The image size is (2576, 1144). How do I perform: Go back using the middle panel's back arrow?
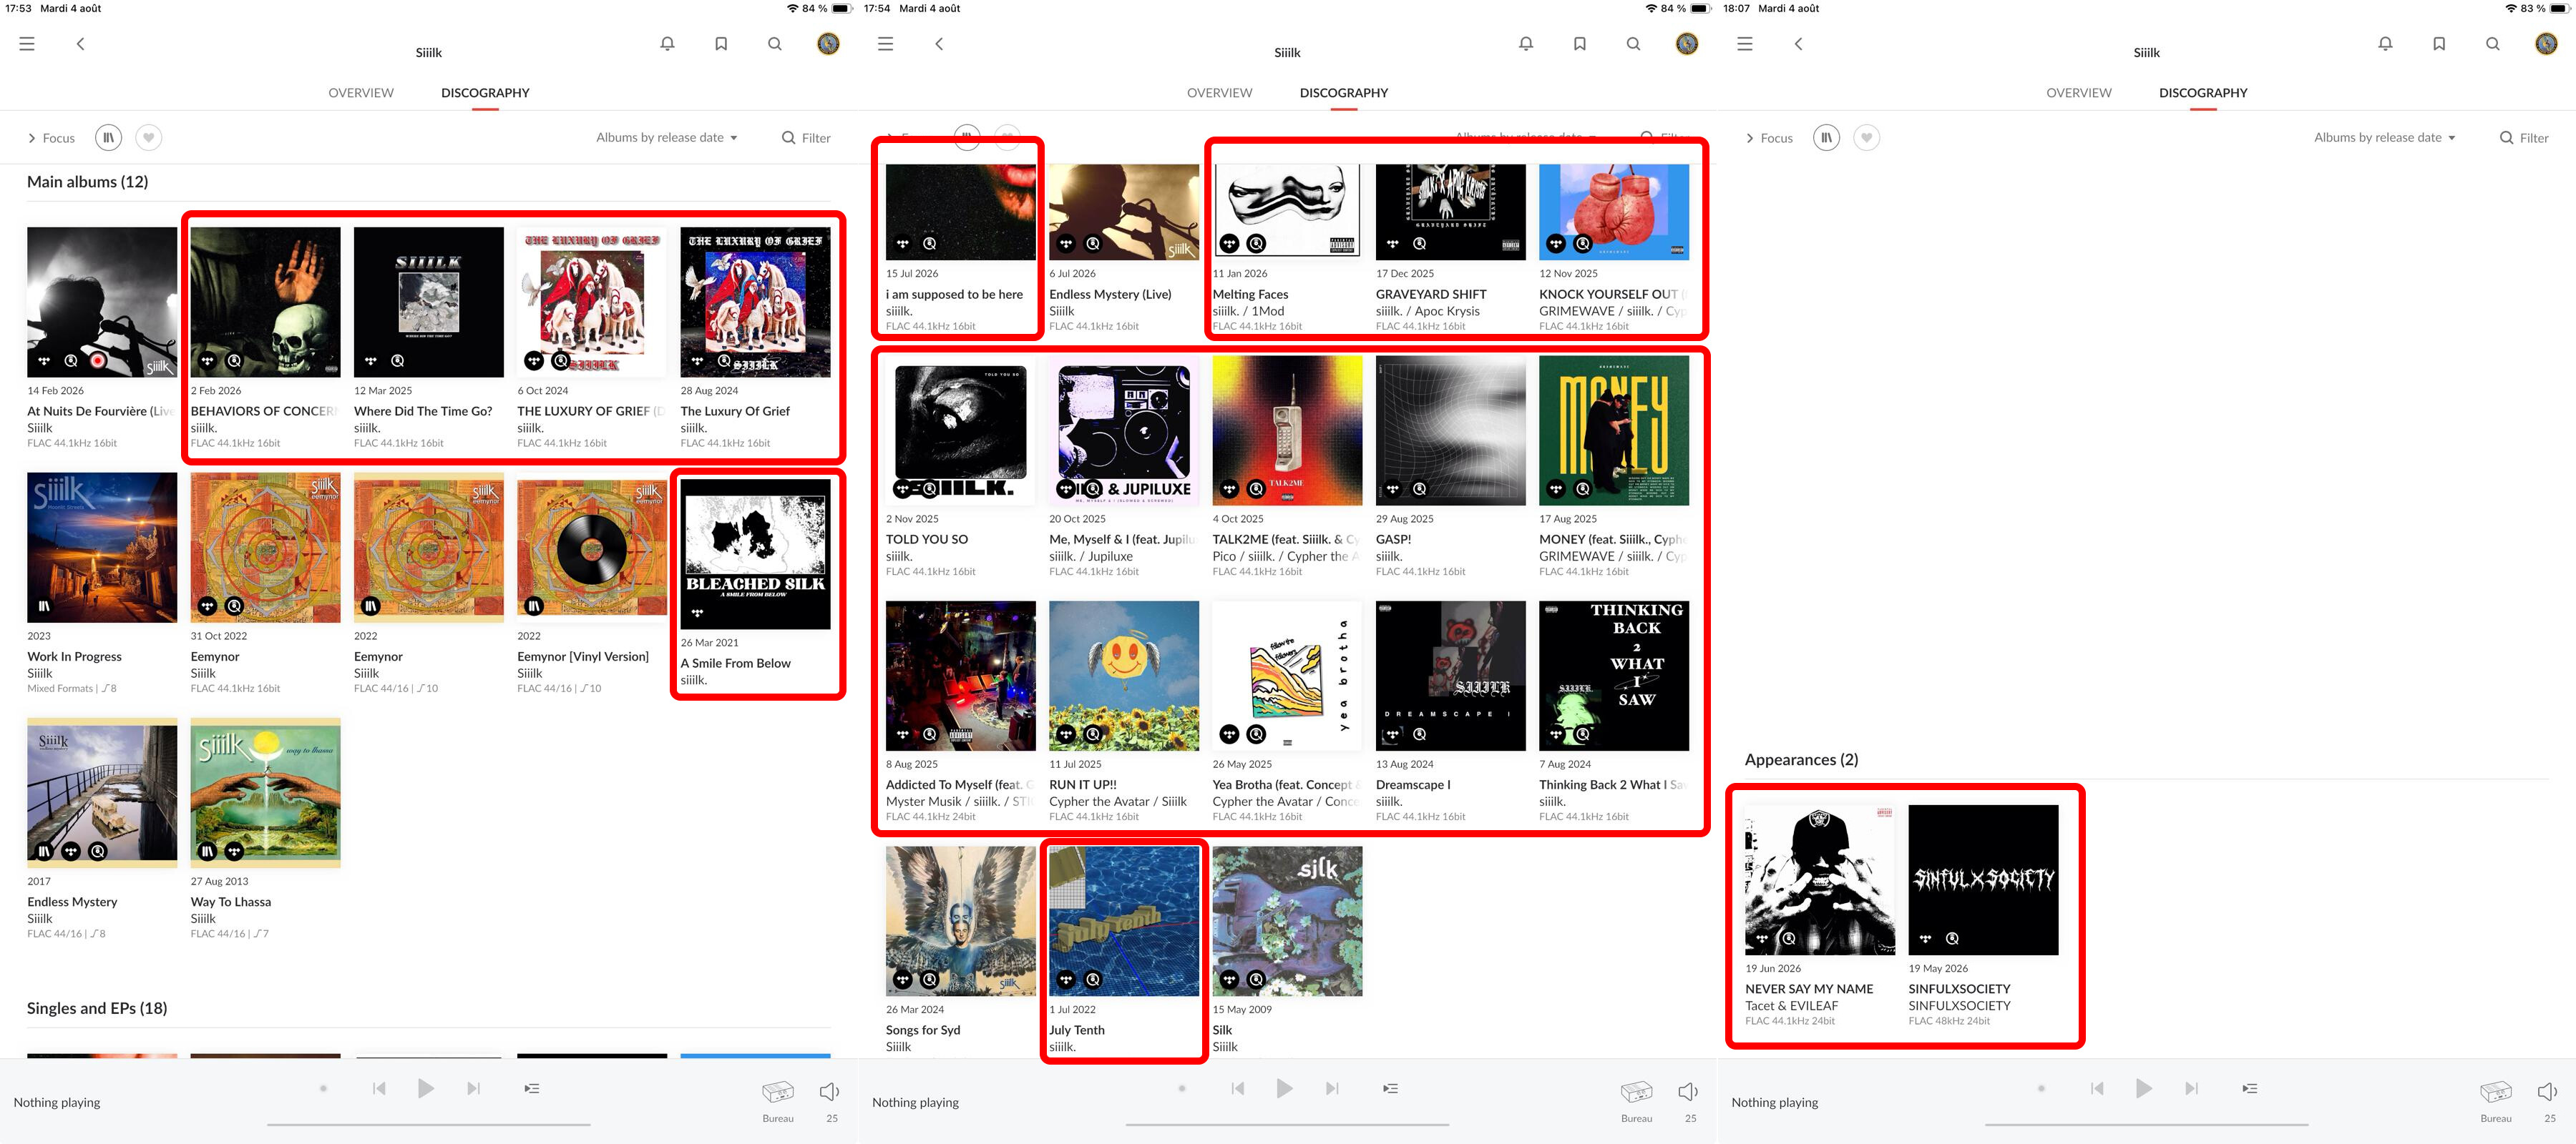tap(939, 44)
